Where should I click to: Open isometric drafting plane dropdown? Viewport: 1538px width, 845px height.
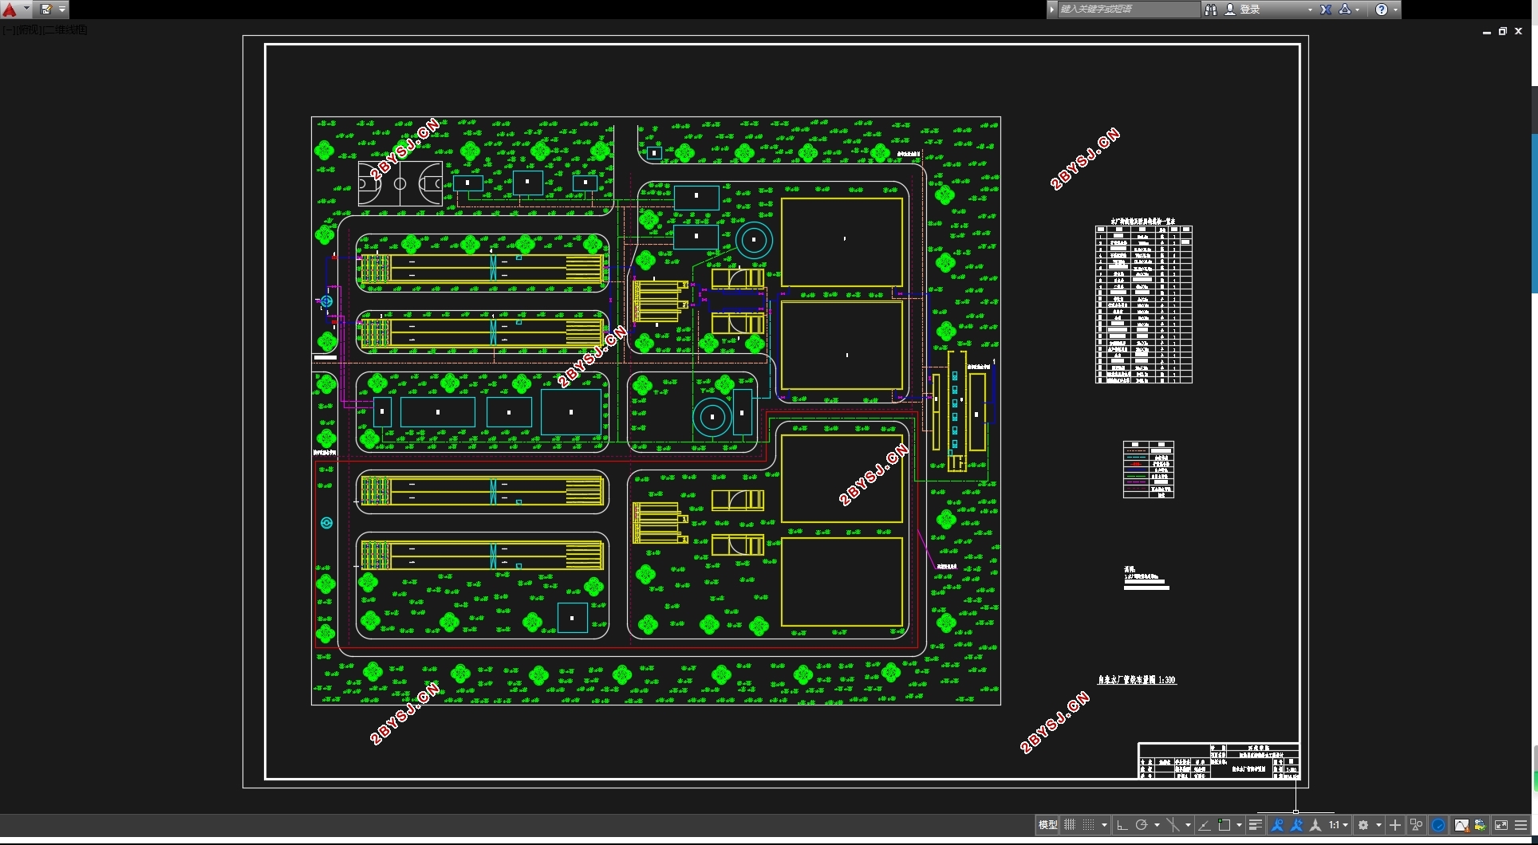tap(1188, 825)
